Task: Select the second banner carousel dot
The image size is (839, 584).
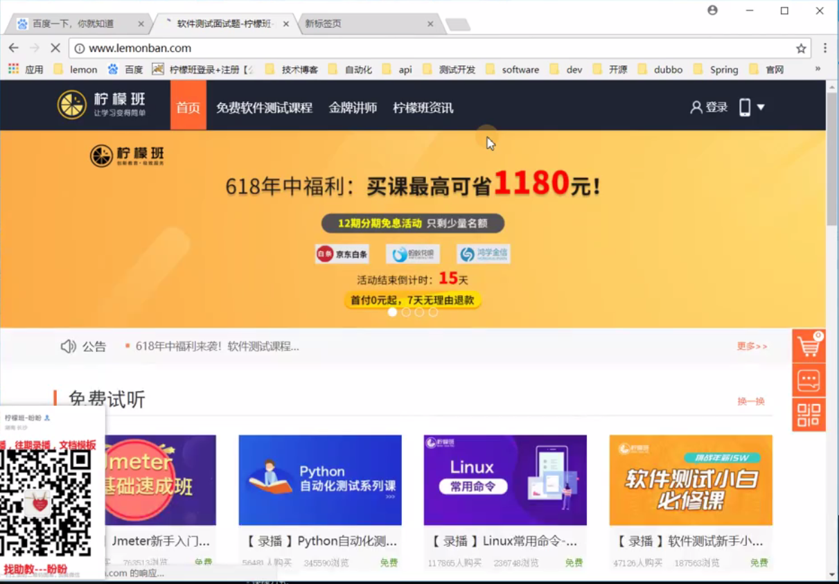Action: click(406, 312)
